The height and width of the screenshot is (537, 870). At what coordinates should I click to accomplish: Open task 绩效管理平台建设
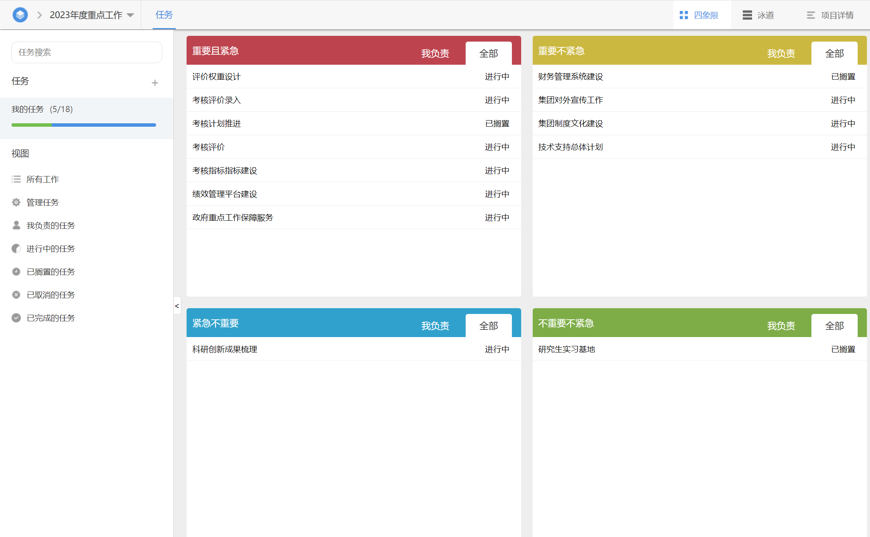coord(225,194)
